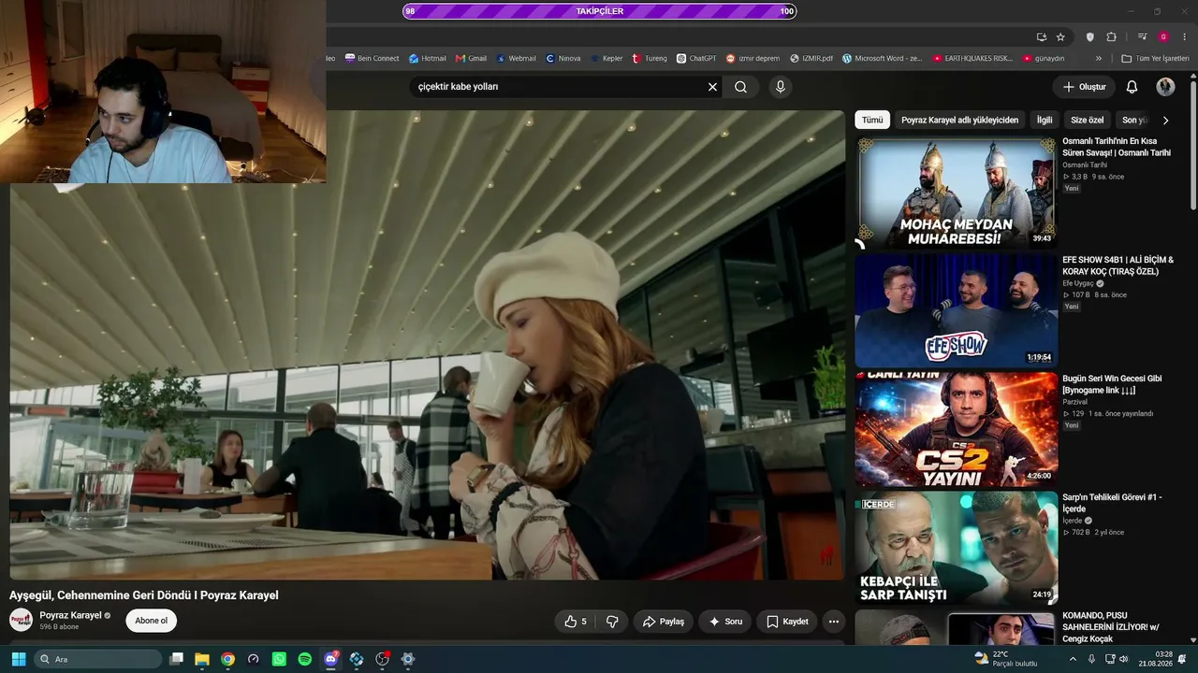Bookmark this page with the star icon
Image resolution: width=1198 pixels, height=673 pixels.
point(1060,36)
